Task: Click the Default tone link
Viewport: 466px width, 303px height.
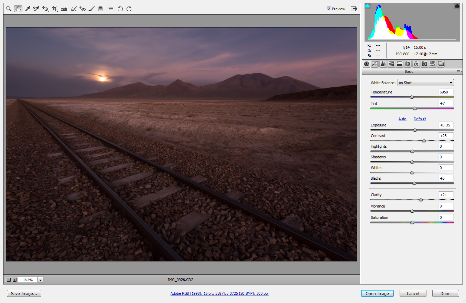Action: click(x=420, y=119)
